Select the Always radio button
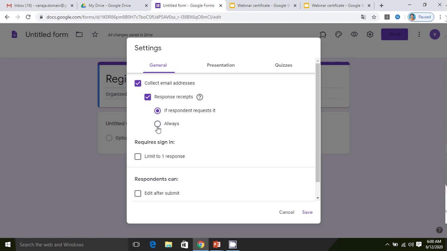Screen dimensions: 447x251 157,124
